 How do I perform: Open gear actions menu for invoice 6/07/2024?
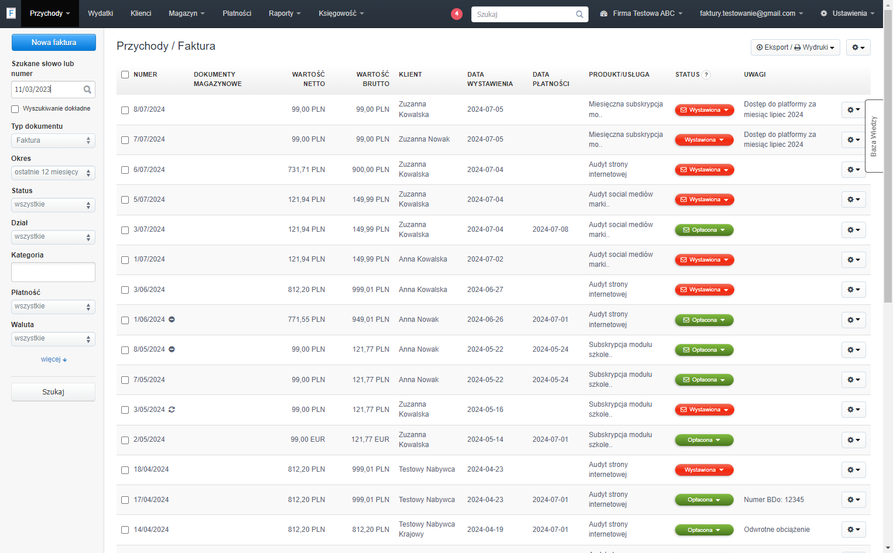853,170
